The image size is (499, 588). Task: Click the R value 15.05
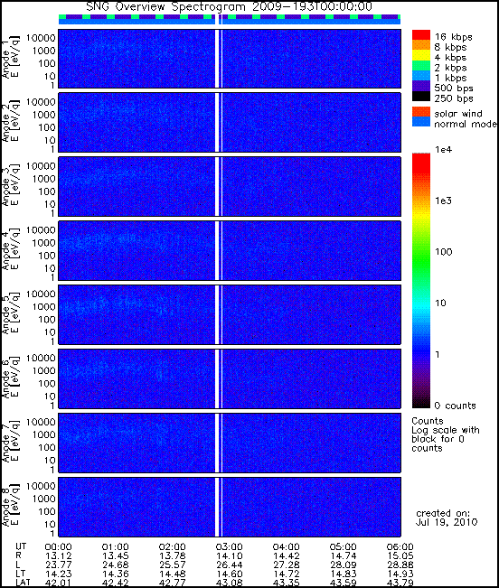pos(400,556)
